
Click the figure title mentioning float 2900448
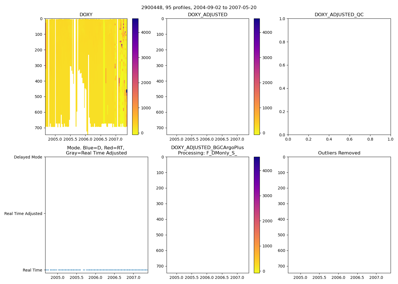pos(199,8)
